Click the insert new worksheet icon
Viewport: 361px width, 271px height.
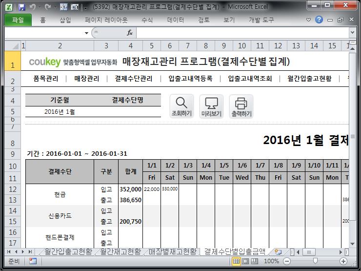pyautogui.click(x=278, y=252)
